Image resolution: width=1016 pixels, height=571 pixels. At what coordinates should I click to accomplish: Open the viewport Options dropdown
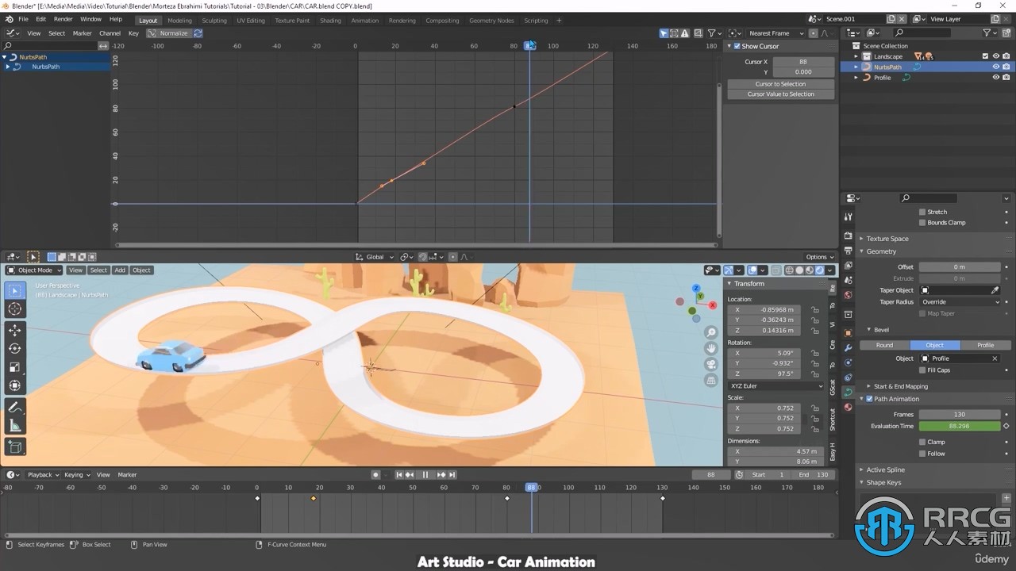point(819,257)
